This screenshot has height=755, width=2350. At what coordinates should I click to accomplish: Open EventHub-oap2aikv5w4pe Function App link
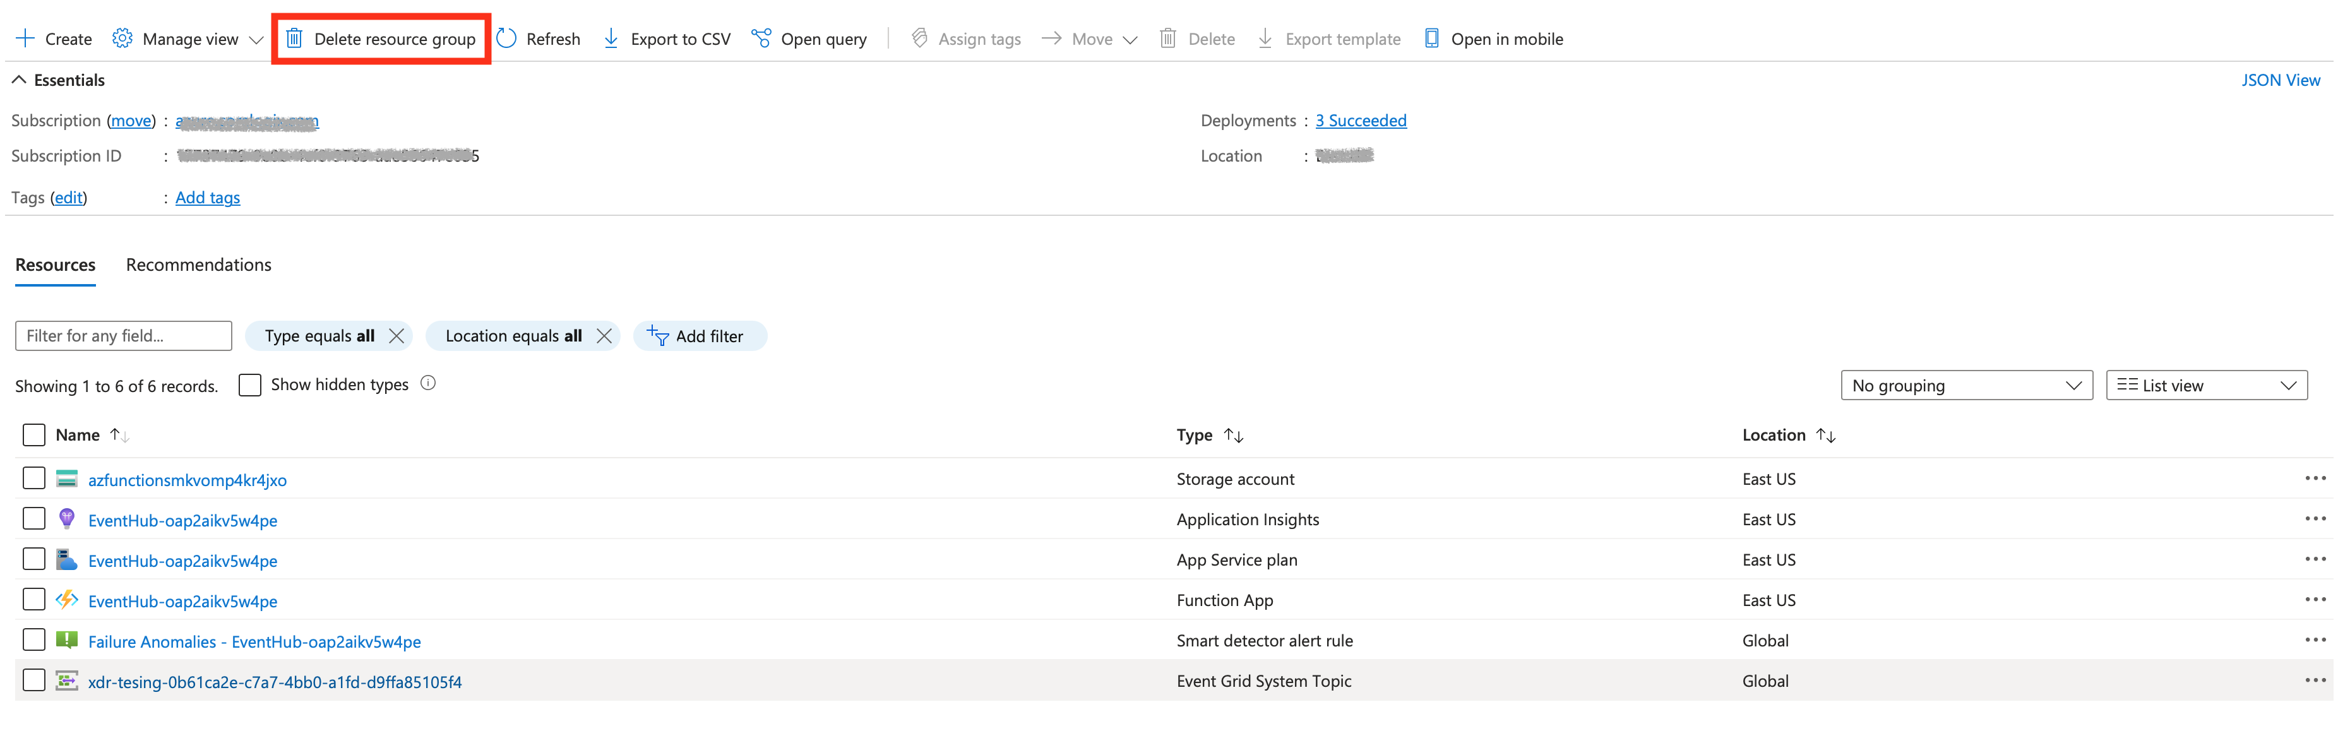[x=182, y=601]
